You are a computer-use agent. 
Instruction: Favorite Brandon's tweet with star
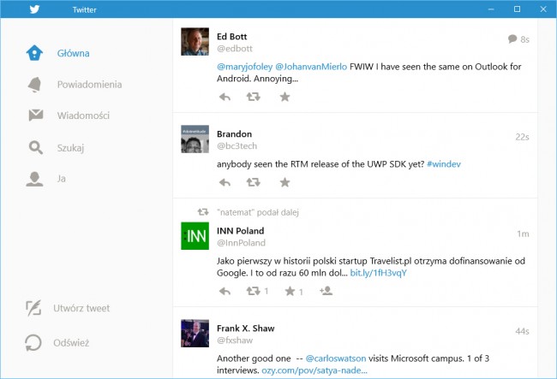pyautogui.click(x=284, y=182)
